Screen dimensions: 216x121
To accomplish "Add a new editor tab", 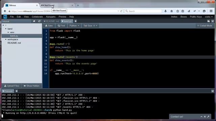I will tap(76, 21).
